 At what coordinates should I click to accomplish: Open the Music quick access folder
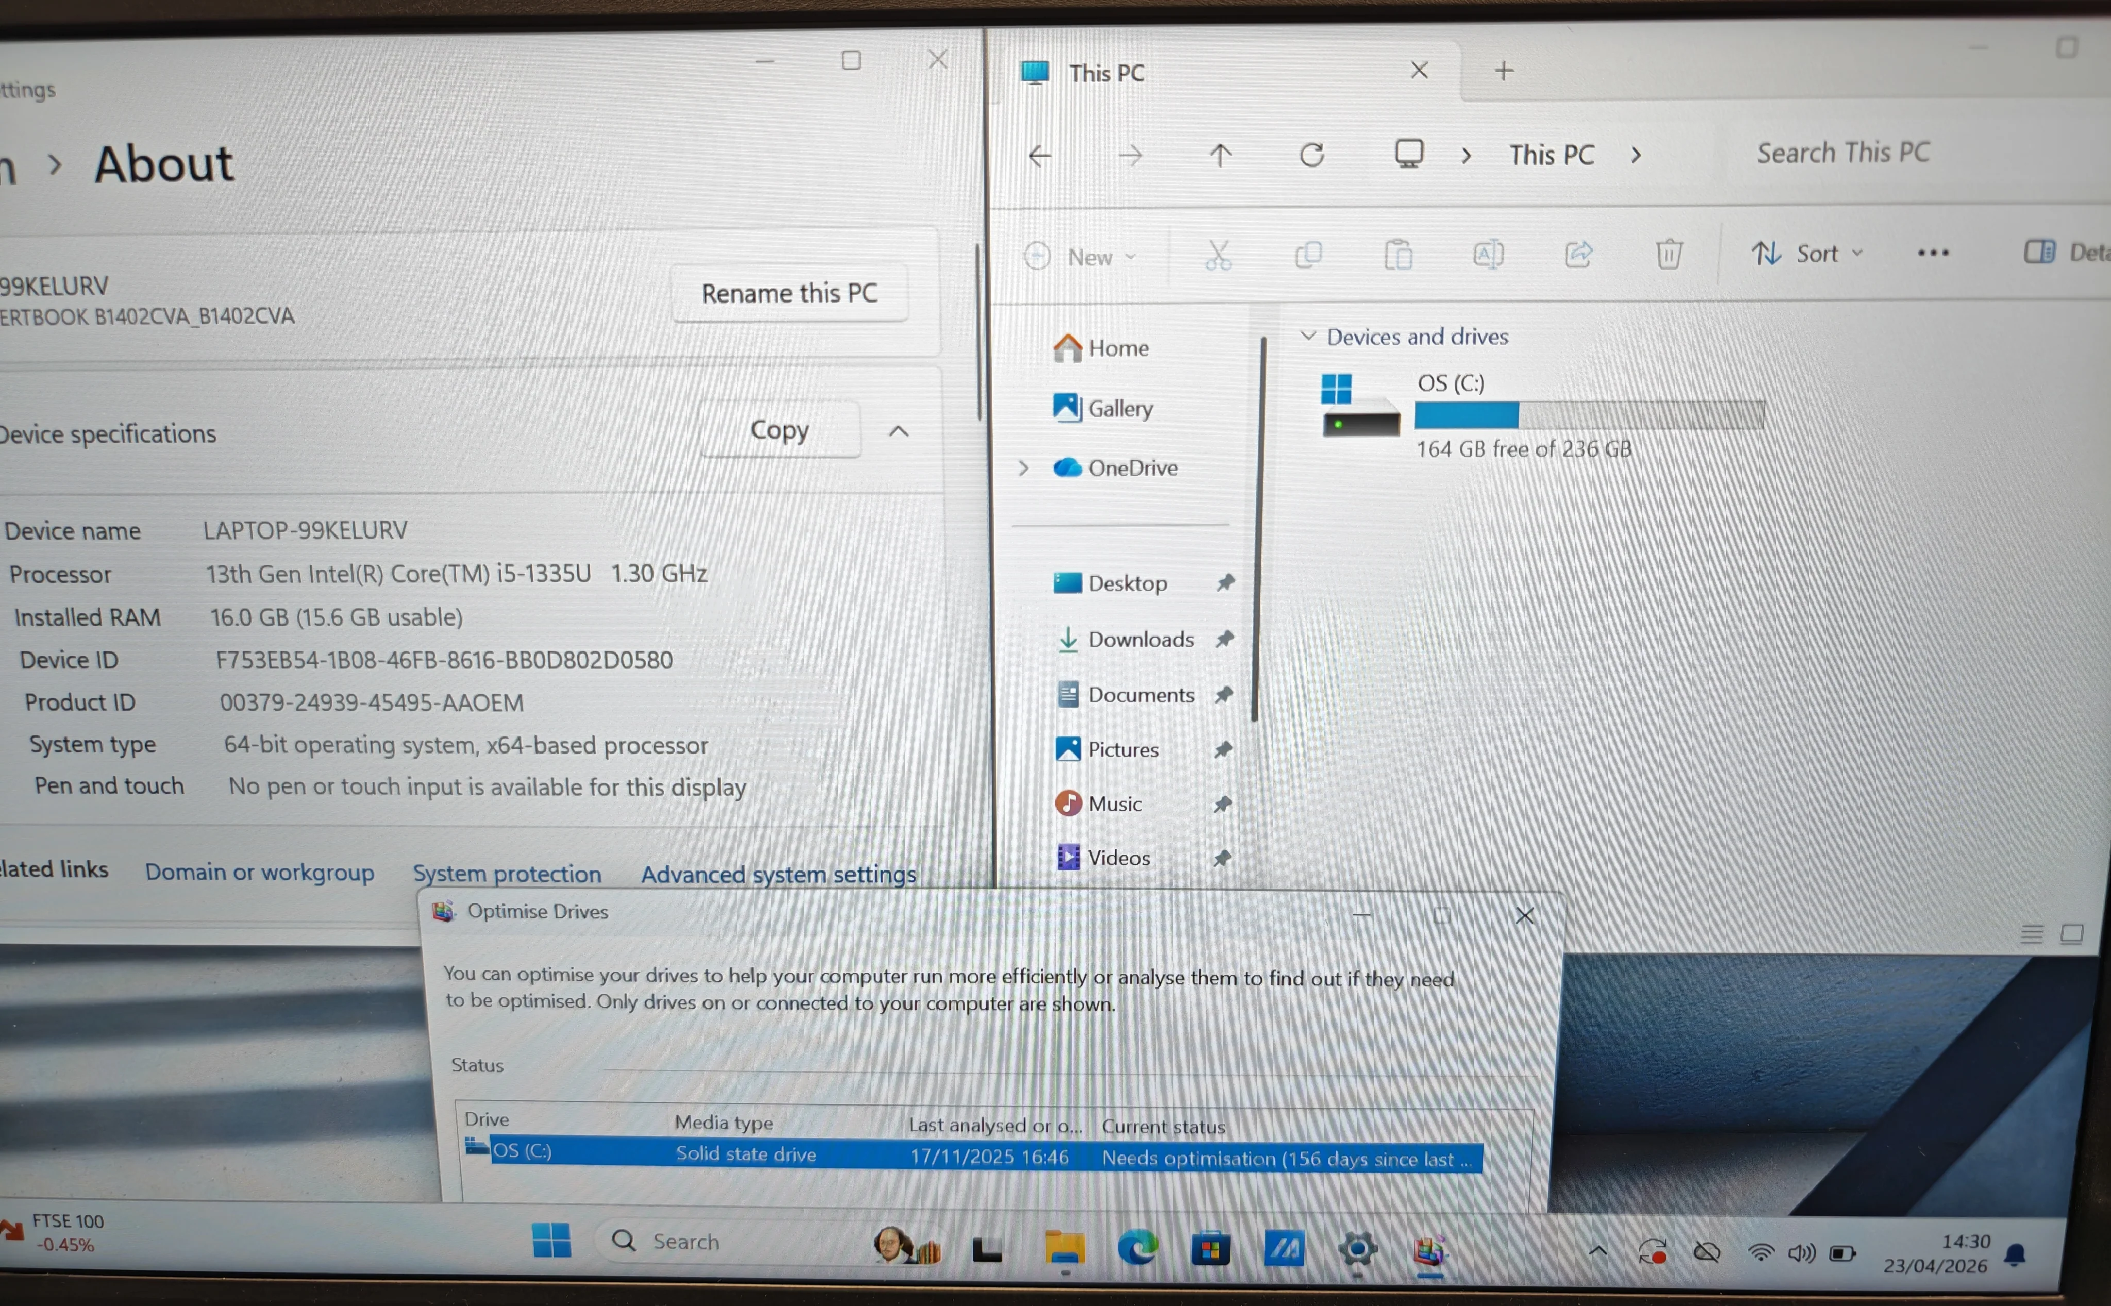(1099, 803)
